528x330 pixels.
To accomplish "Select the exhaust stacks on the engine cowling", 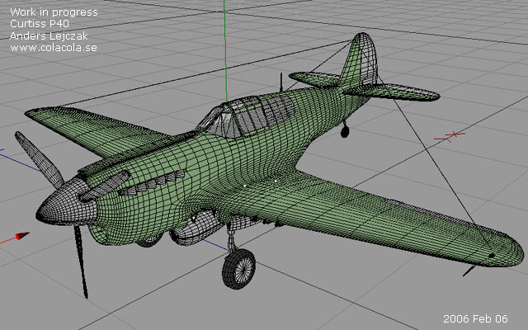I will 152,183.
